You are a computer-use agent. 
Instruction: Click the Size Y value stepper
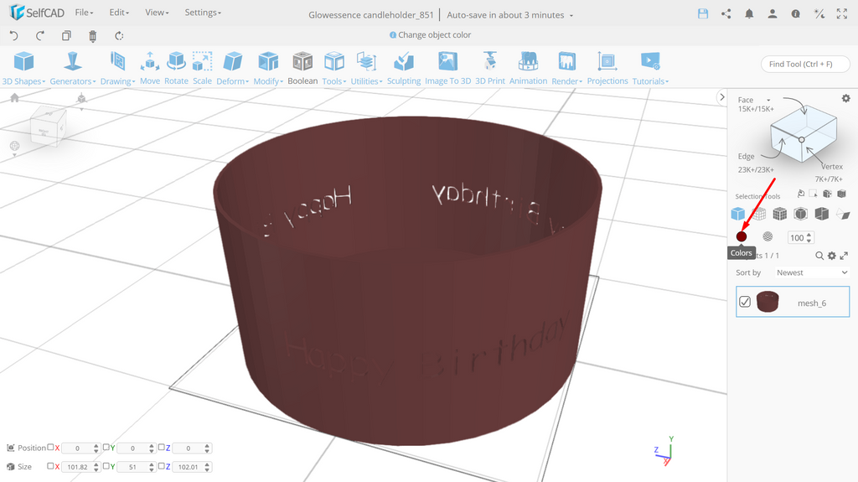coord(152,467)
